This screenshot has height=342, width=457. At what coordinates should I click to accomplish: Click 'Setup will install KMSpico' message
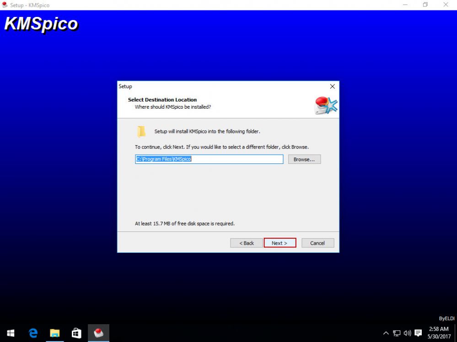[x=207, y=132]
